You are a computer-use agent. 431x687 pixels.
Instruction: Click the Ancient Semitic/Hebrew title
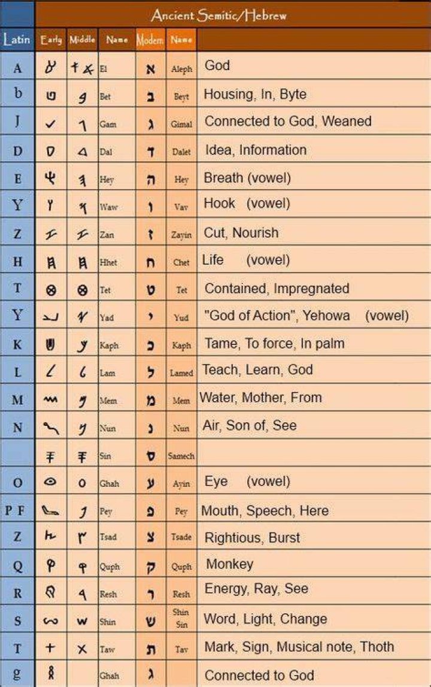tap(219, 16)
